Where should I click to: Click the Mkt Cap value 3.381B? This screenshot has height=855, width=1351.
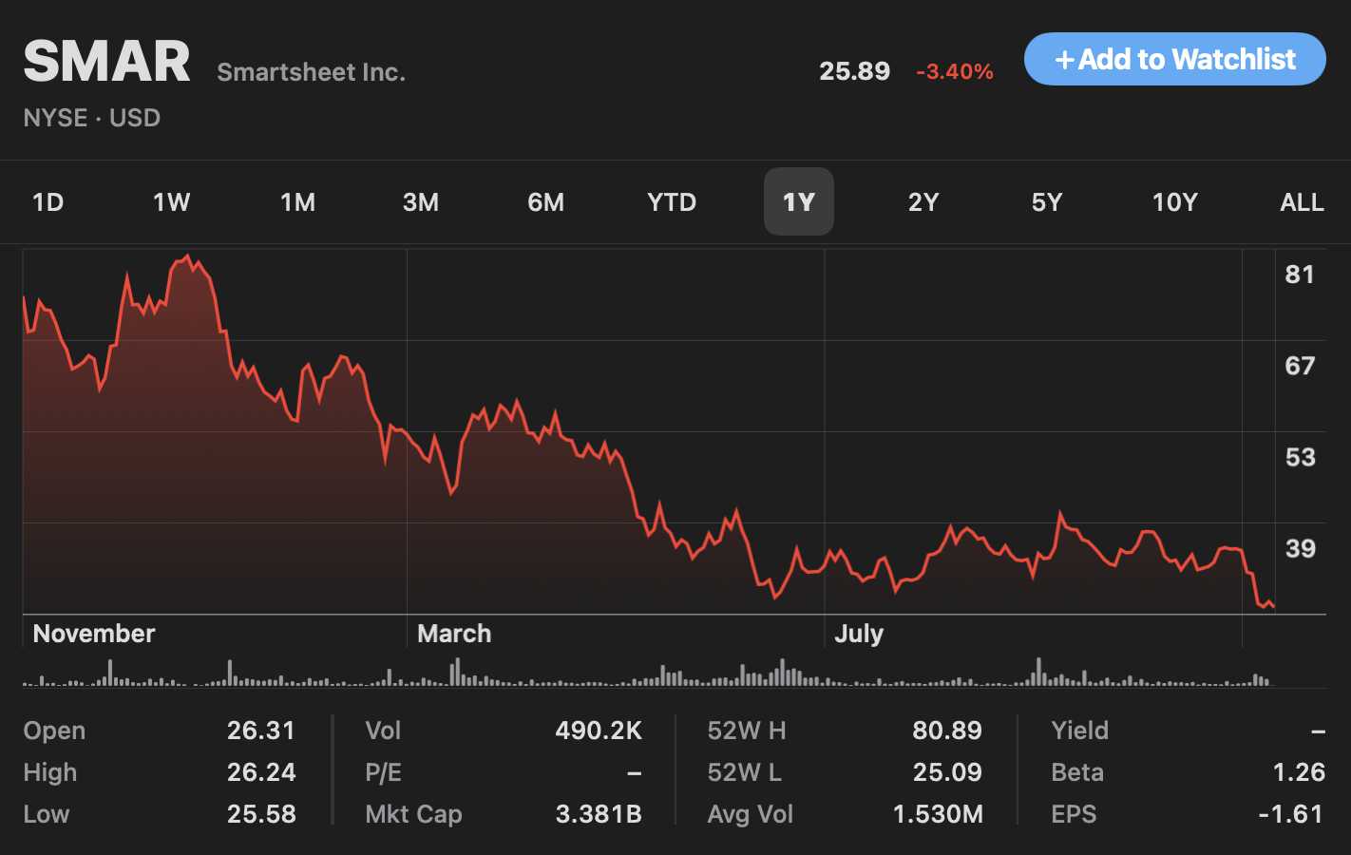[x=599, y=814]
